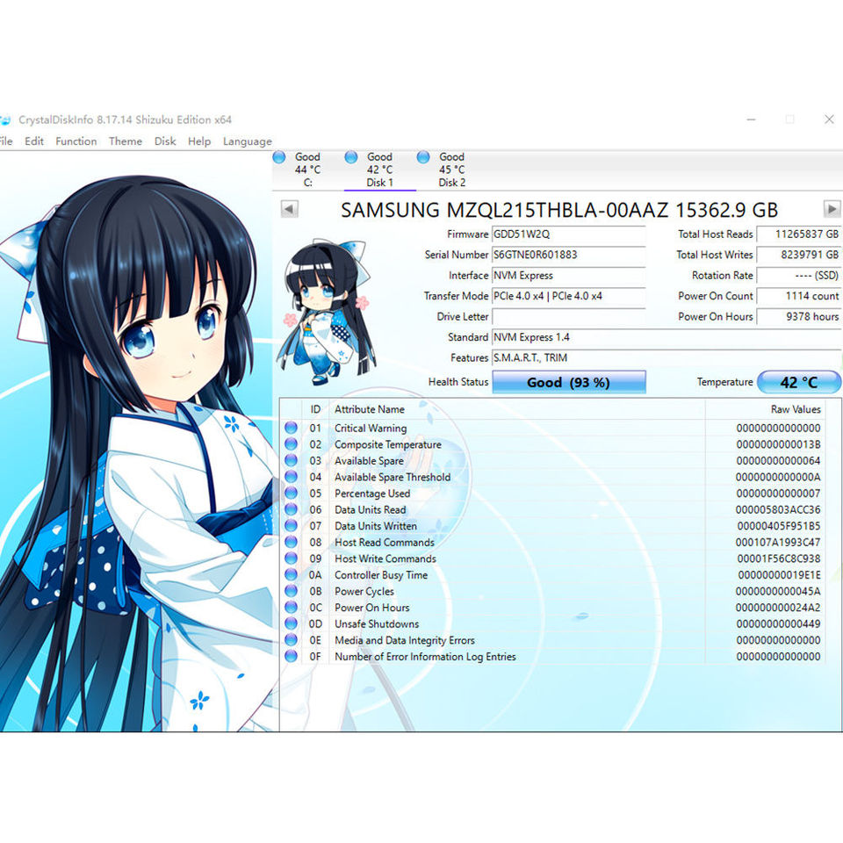Click the Total Host Writes value
The image size is (843, 843).
click(x=799, y=255)
